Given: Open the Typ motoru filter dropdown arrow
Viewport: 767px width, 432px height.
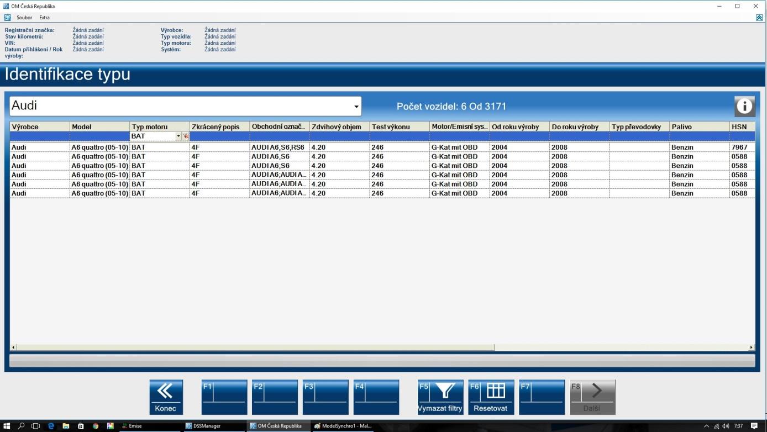Looking at the screenshot, I should point(178,136).
